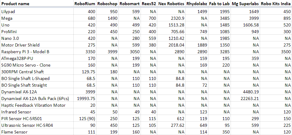Click the 895 Robo Kits India Mega price

pos(276,18)
